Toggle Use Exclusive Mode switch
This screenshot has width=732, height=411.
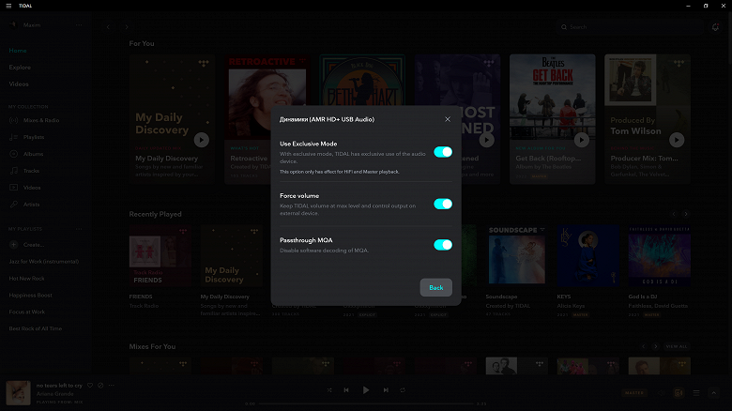(443, 152)
